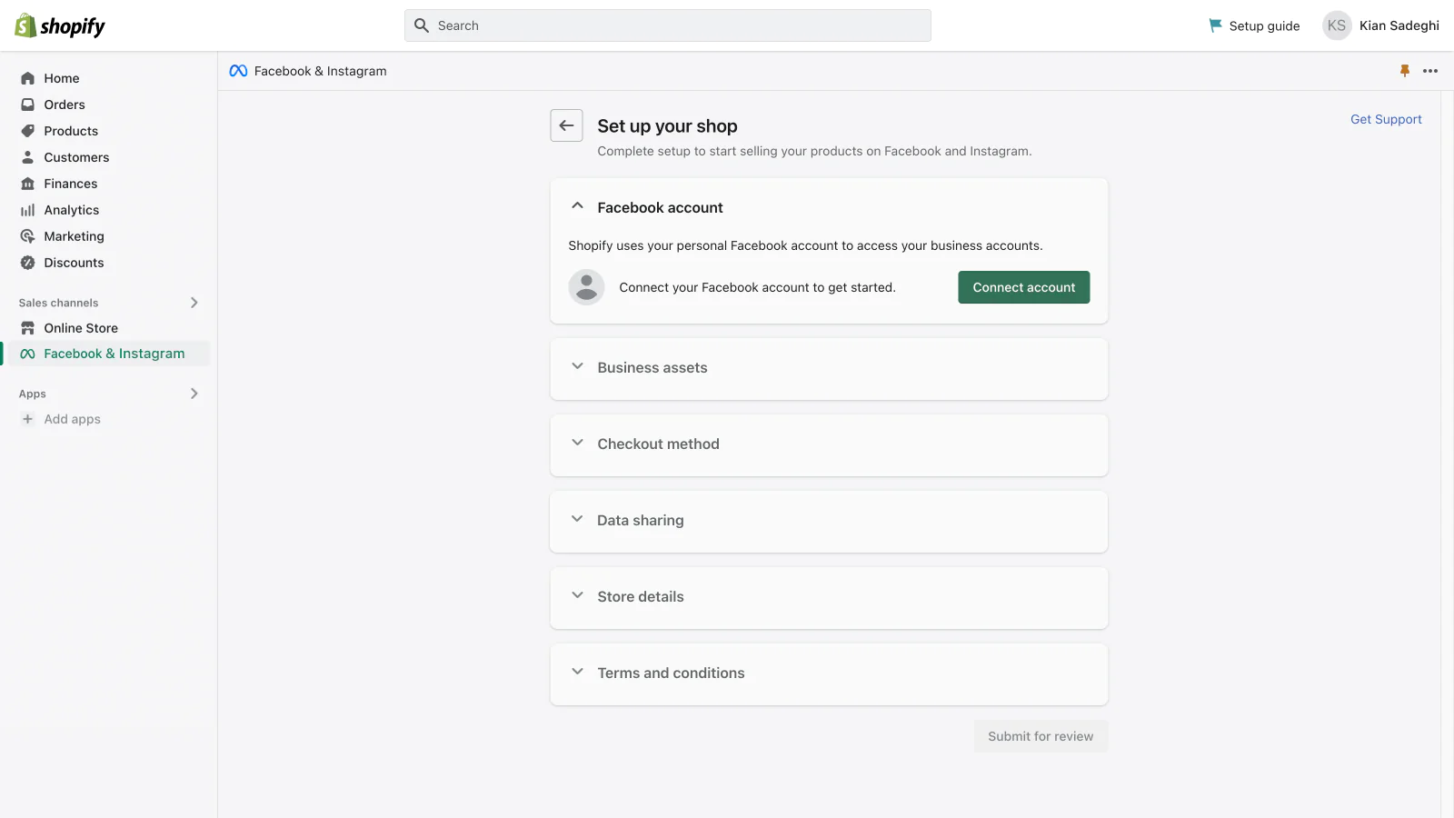Click the Customers person icon
This screenshot has height=818, width=1454.
pyautogui.click(x=28, y=157)
